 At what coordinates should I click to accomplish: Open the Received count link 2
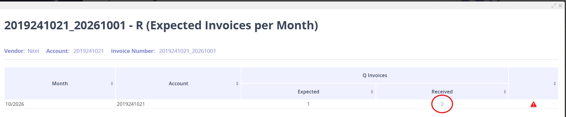442,104
